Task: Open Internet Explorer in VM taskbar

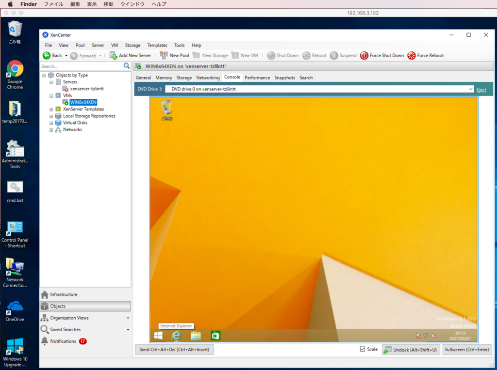Action: tap(176, 336)
